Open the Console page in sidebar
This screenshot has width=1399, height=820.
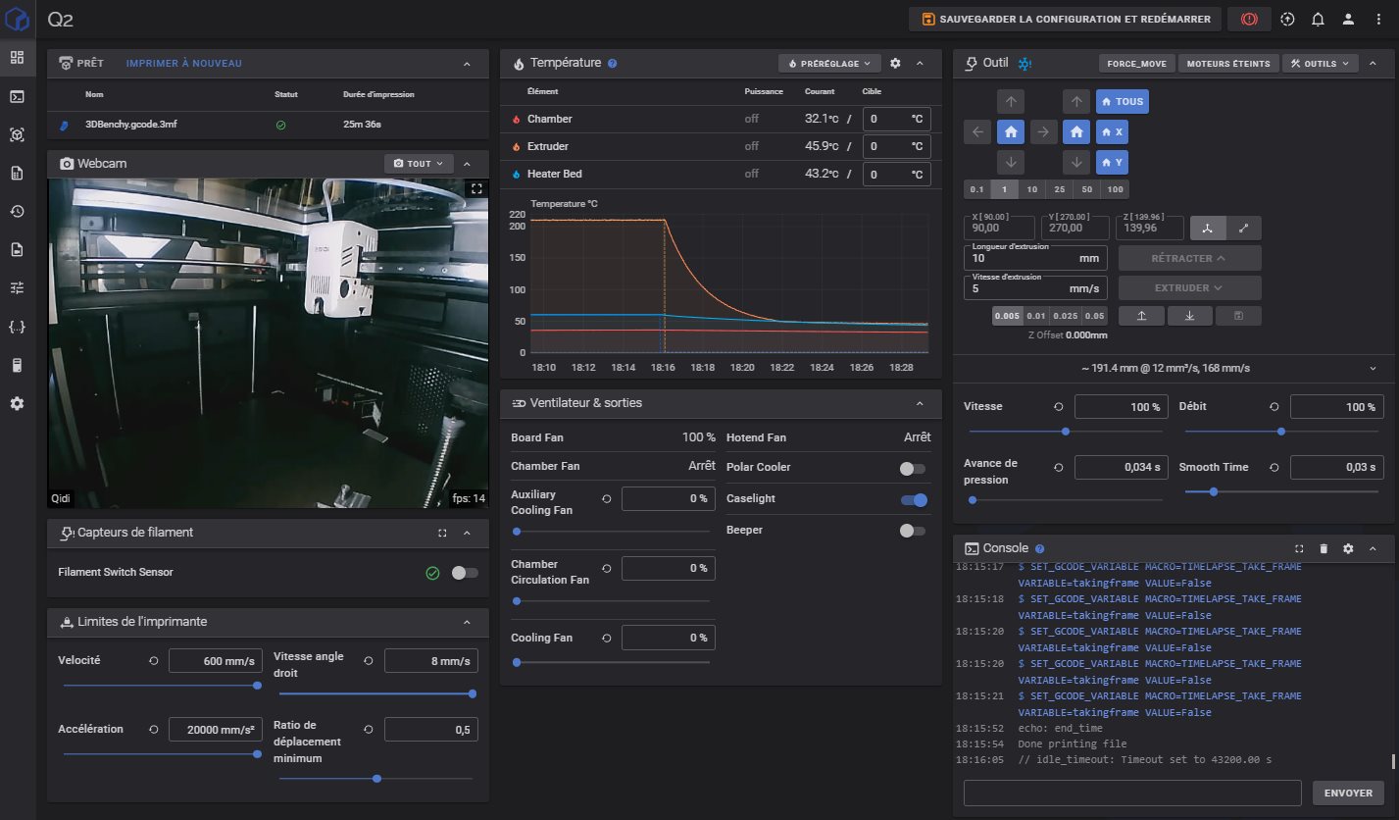(17, 96)
